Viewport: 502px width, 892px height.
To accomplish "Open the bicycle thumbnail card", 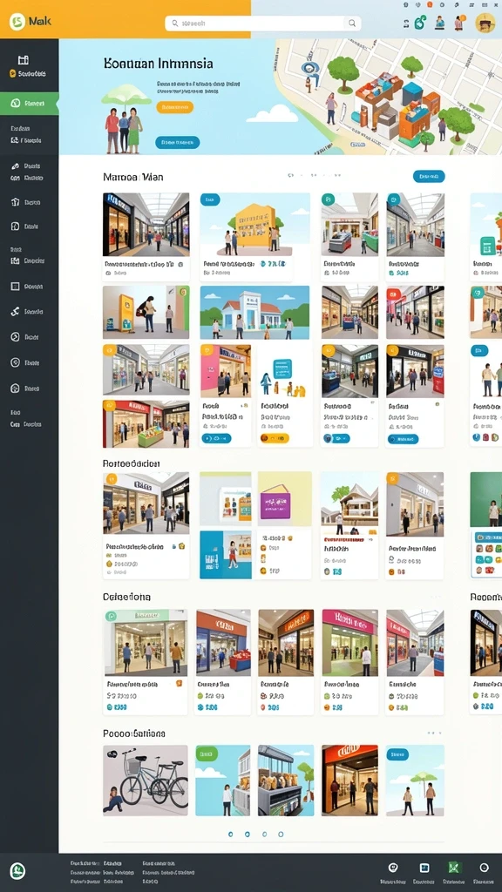I will point(146,780).
